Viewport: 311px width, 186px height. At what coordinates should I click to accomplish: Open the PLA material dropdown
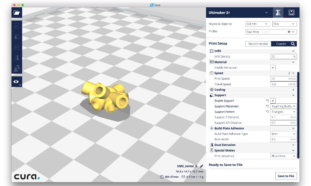coord(285,24)
